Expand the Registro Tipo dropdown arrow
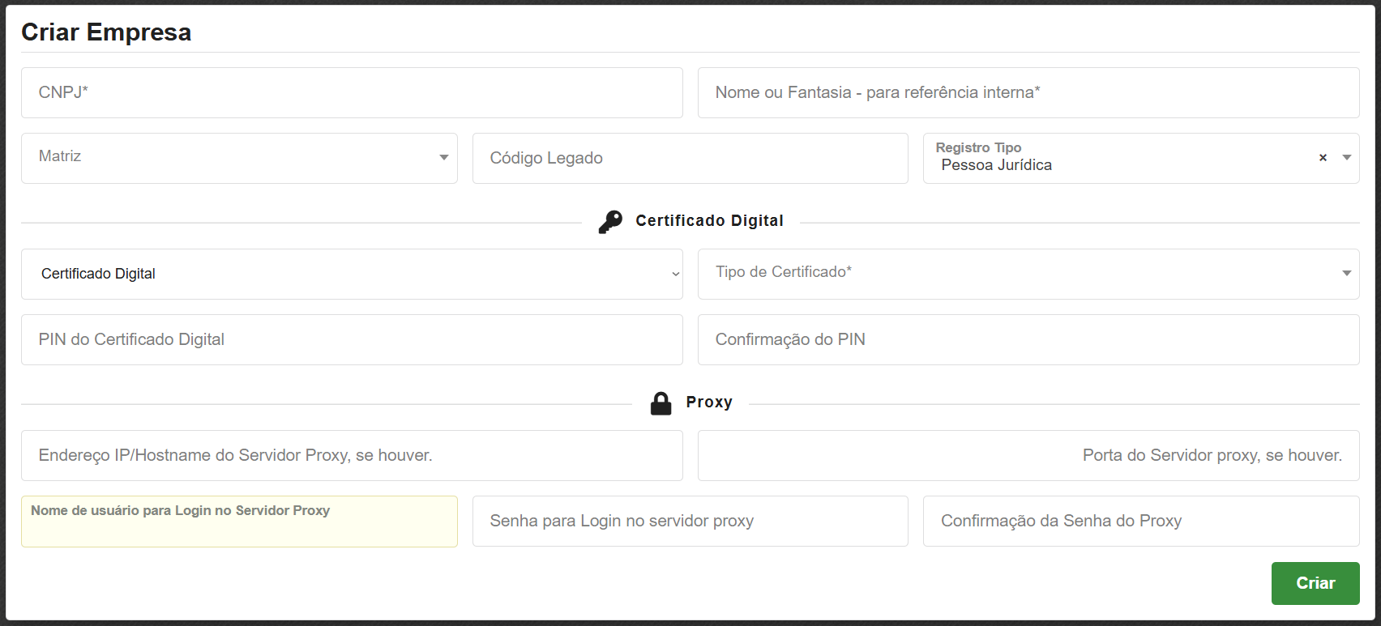This screenshot has width=1381, height=626. pos(1346,158)
